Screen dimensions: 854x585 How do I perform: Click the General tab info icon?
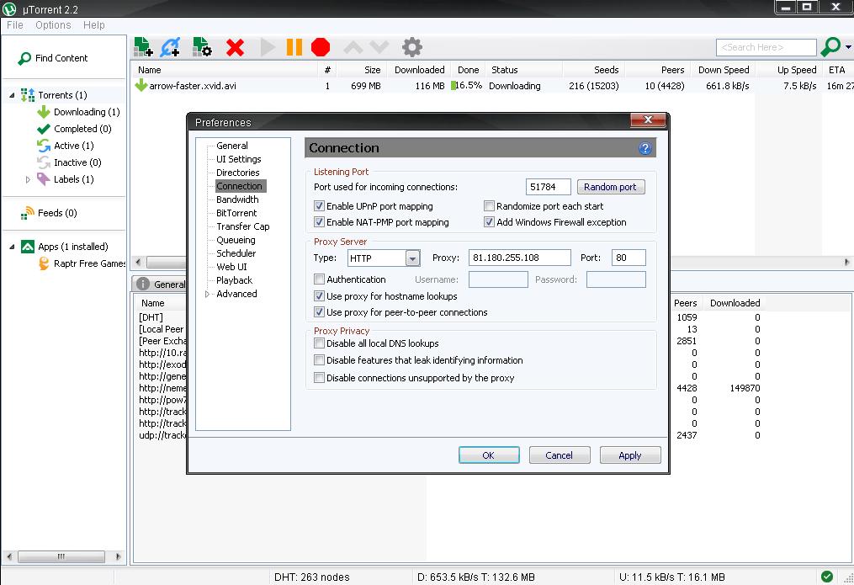click(x=143, y=284)
